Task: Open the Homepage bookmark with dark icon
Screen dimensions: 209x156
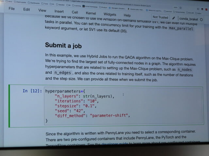Action: 90,6
